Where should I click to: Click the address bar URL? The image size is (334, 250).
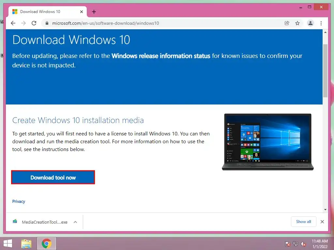coord(105,23)
